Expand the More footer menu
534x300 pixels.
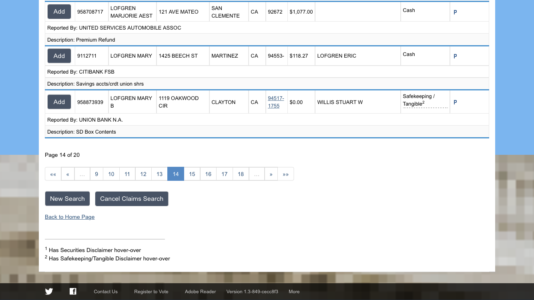coord(294,292)
